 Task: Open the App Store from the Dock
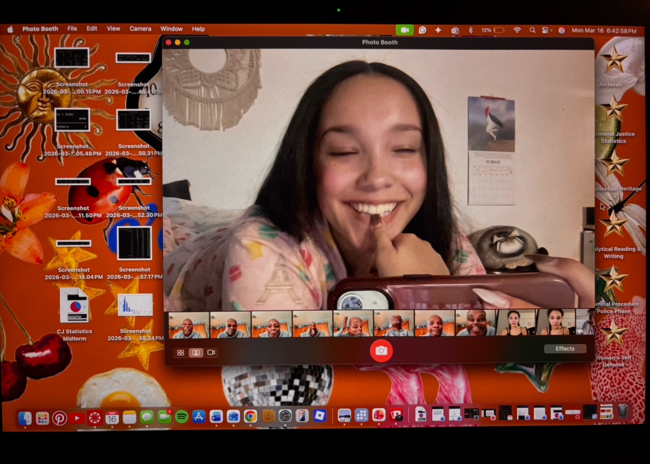click(x=199, y=417)
